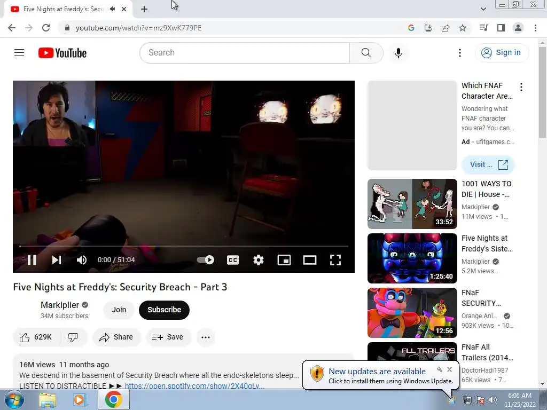Open Markiplier channel name link
547x410 pixels.
[x=60, y=305]
